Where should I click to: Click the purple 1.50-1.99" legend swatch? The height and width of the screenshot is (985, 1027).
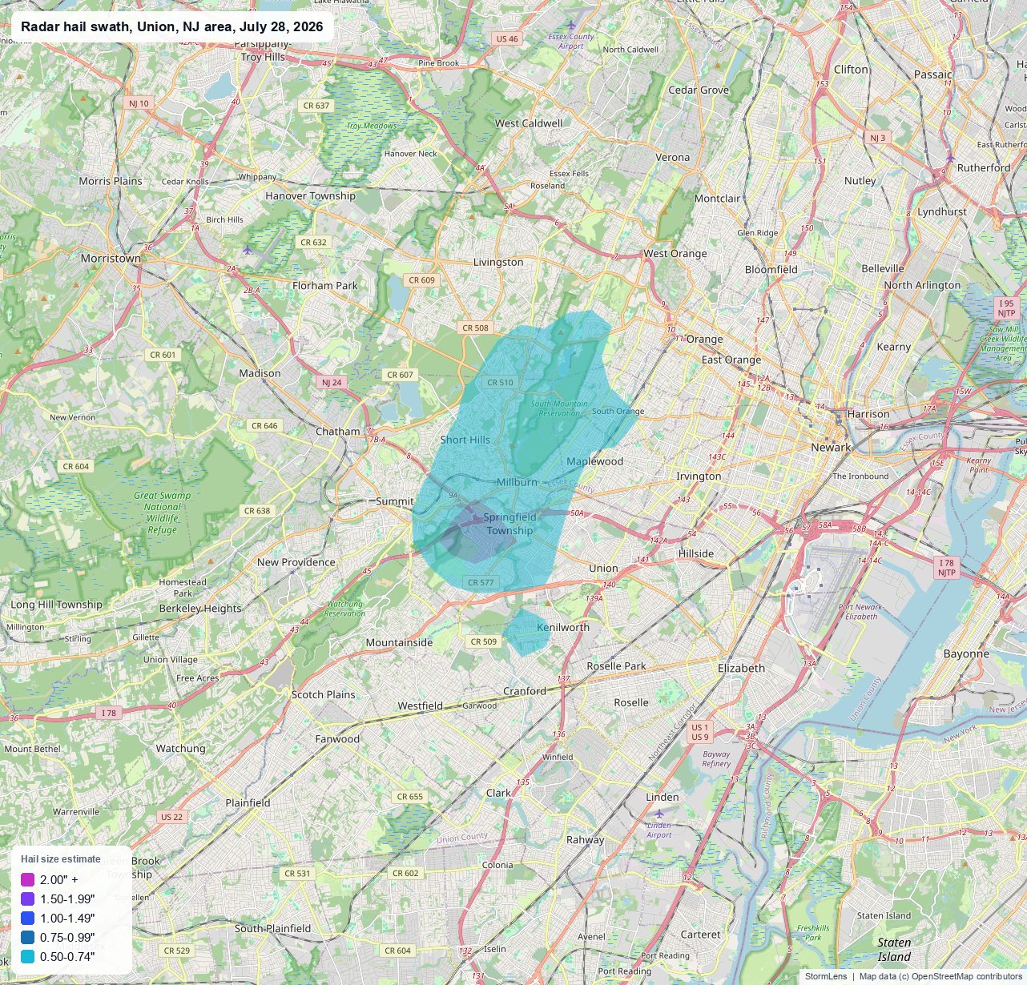[x=28, y=899]
